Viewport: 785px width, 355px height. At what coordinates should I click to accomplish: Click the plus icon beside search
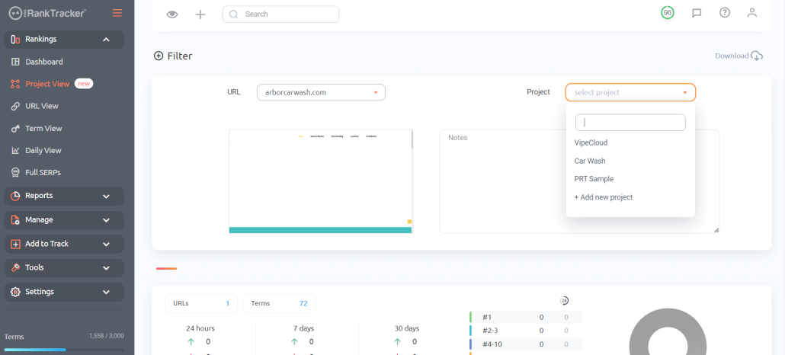(x=200, y=14)
